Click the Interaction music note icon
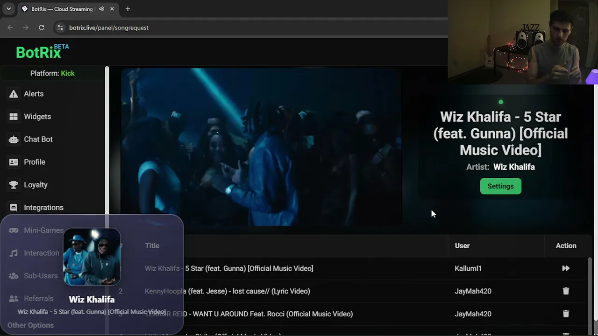The width and height of the screenshot is (598, 336). tap(14, 253)
